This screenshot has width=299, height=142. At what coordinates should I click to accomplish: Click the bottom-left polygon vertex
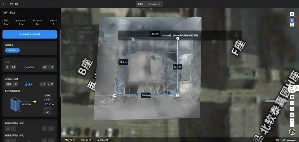pyautogui.click(x=115, y=96)
